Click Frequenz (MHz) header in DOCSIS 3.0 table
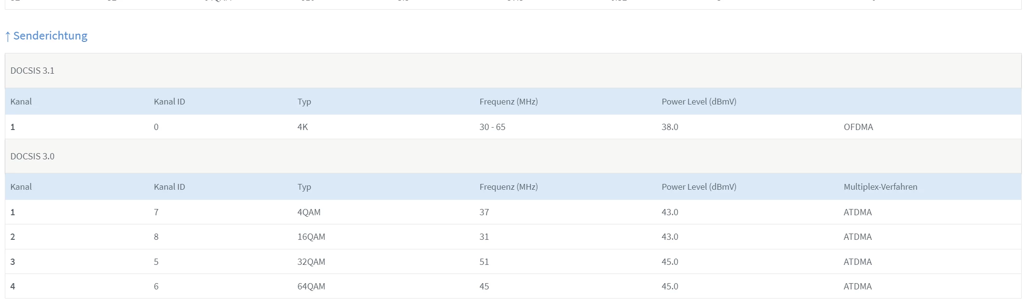Viewport: 1027px width, 300px height. point(508,187)
